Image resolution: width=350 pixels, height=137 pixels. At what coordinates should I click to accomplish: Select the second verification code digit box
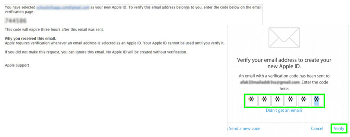point(264,101)
